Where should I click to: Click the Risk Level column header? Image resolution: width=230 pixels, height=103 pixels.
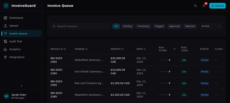point(185,49)
